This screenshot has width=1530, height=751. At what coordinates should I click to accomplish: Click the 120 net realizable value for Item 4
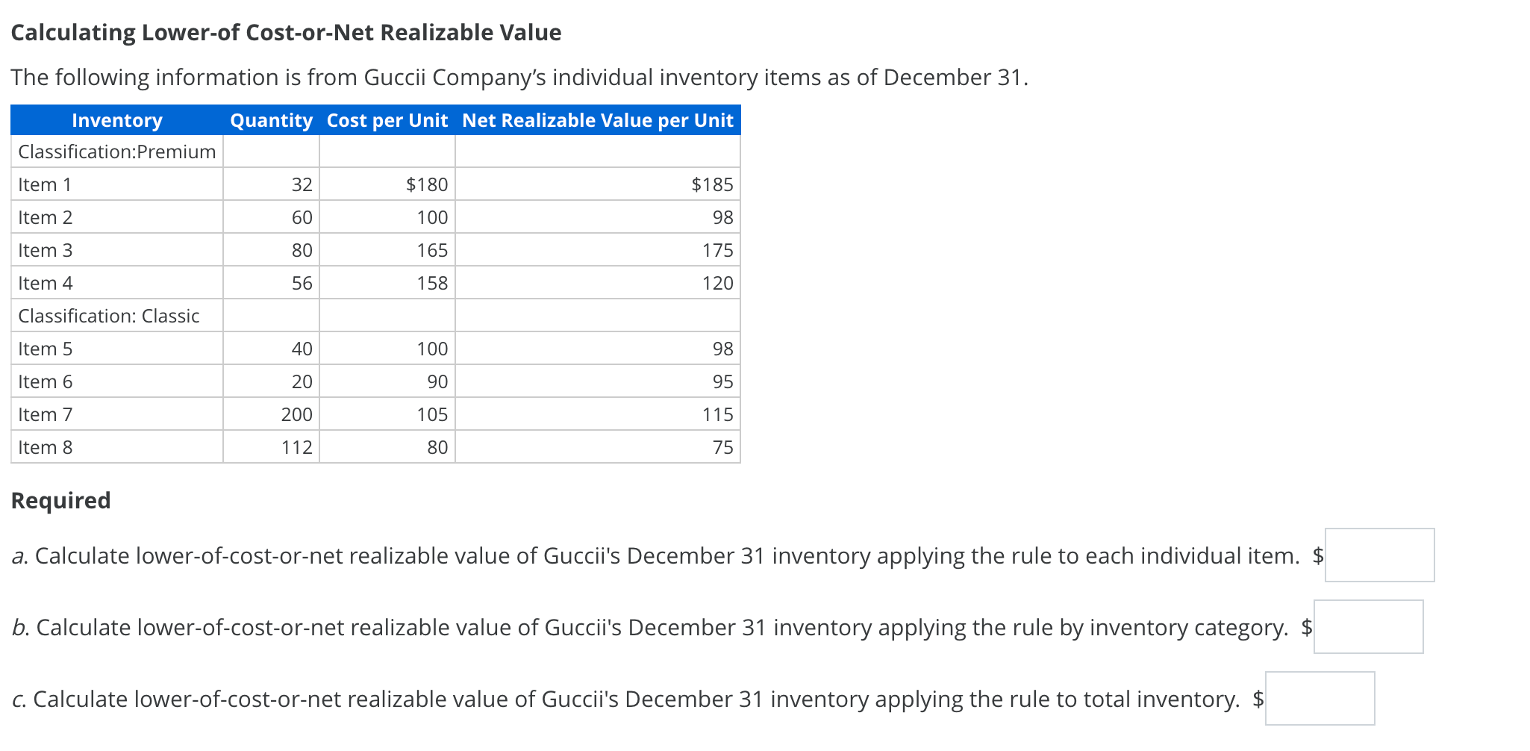tap(719, 283)
